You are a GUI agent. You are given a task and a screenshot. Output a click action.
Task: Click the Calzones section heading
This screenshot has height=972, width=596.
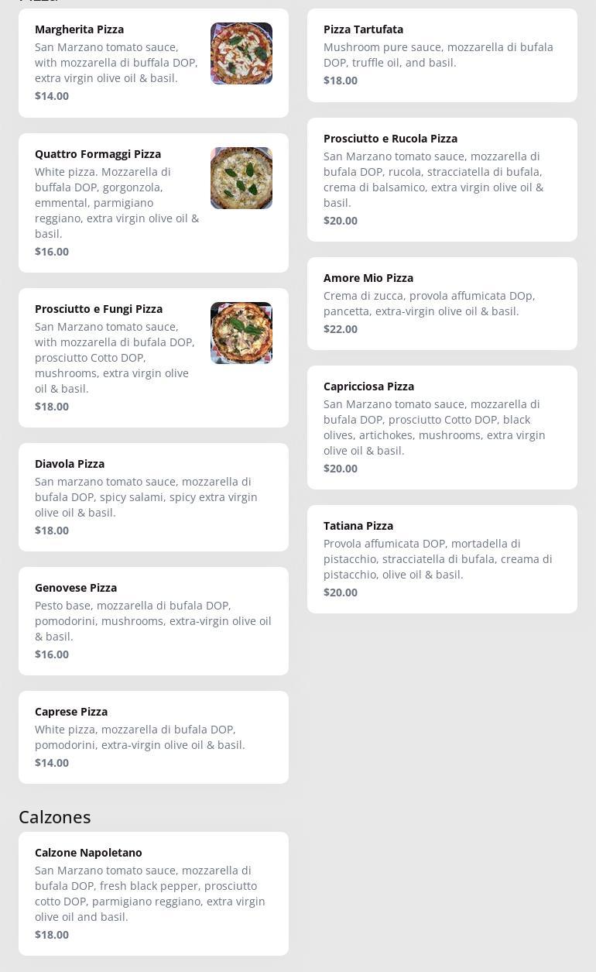click(55, 817)
